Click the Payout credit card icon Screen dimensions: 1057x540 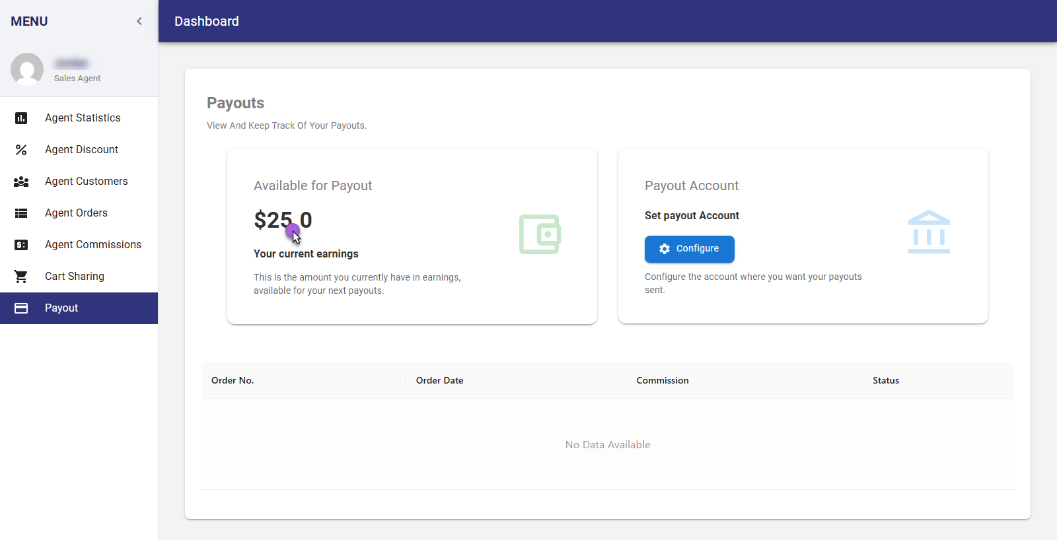[21, 308]
